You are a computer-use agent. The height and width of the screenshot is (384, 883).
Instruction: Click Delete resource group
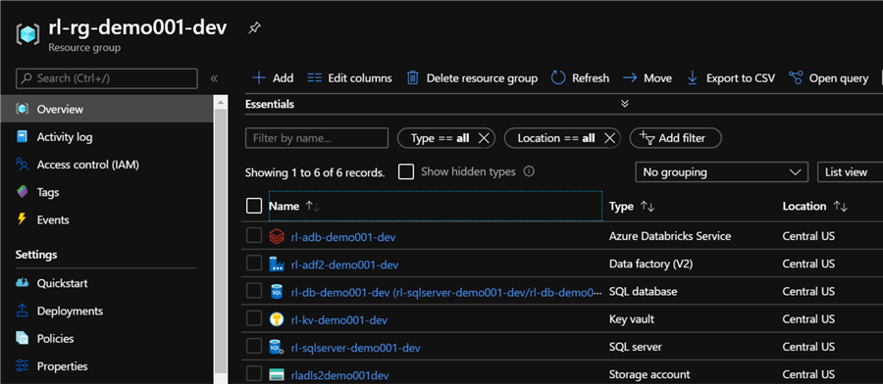[x=472, y=78]
